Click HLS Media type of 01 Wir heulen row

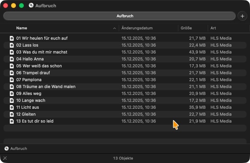pyautogui.click(x=221, y=38)
